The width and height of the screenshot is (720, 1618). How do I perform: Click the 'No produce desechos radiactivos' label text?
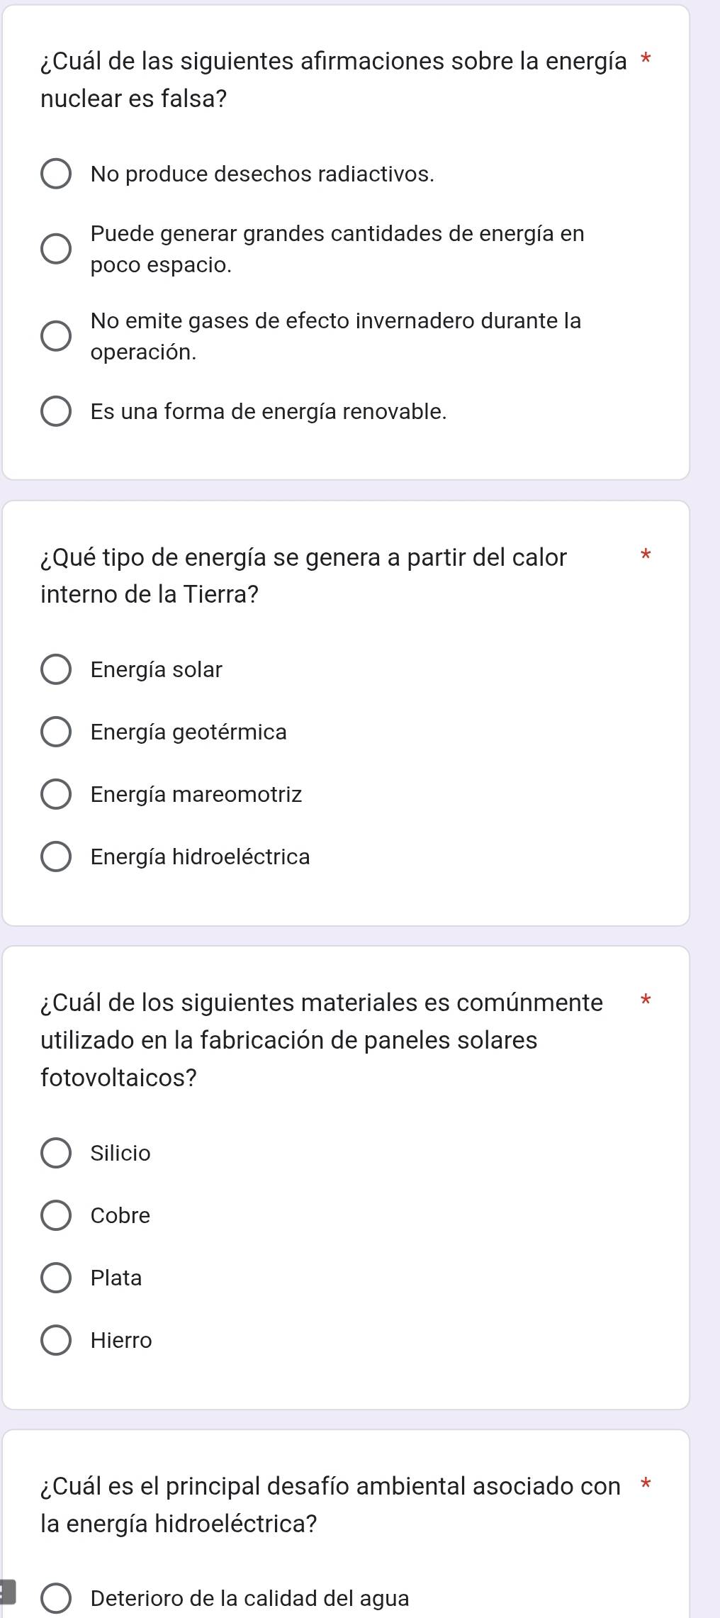click(262, 174)
